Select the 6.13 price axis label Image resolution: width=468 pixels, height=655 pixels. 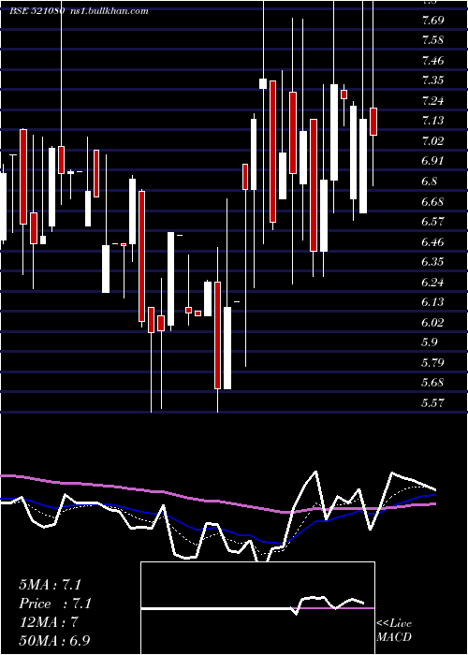432,302
